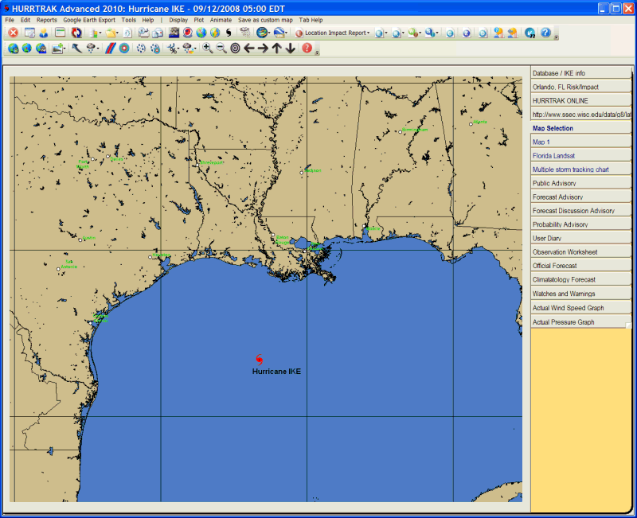Click the red question mark help icon

tap(307, 49)
